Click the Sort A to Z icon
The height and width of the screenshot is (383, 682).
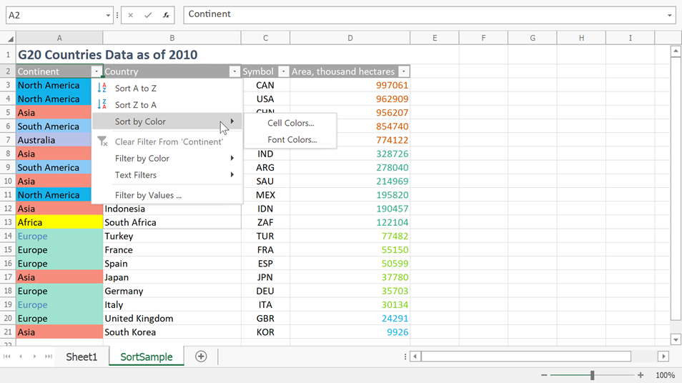pos(102,88)
